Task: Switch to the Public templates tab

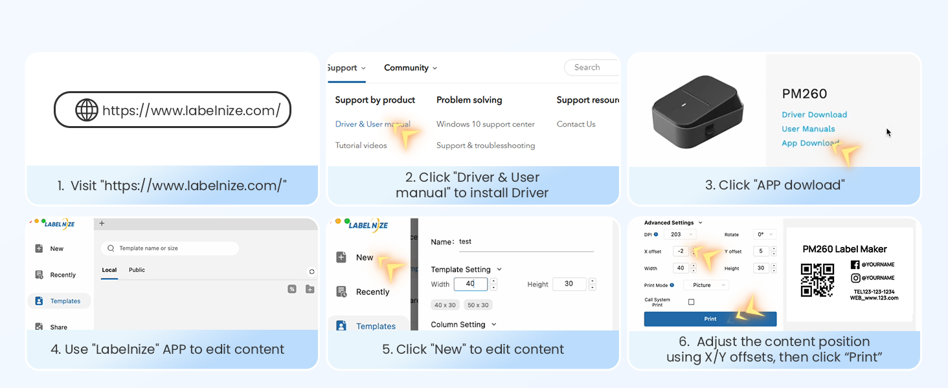Action: coord(137,270)
